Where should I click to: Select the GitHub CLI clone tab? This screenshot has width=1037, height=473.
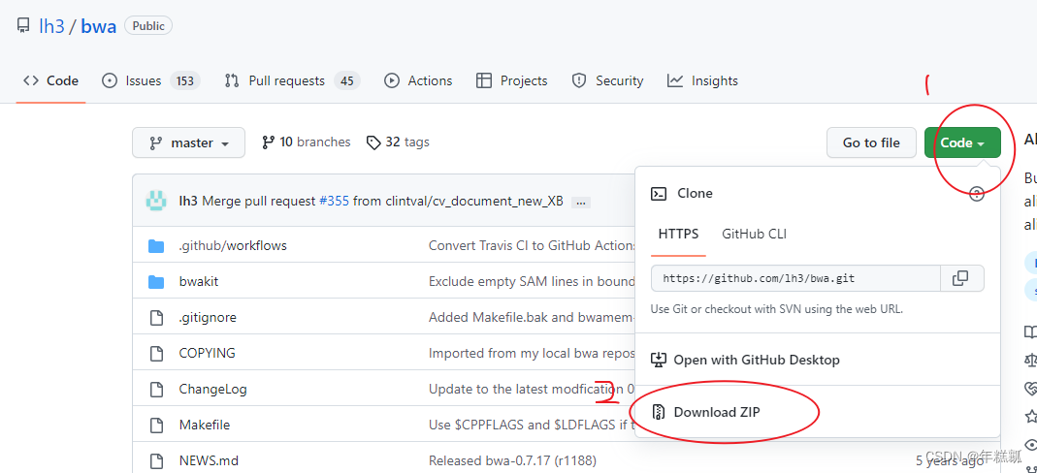(754, 234)
